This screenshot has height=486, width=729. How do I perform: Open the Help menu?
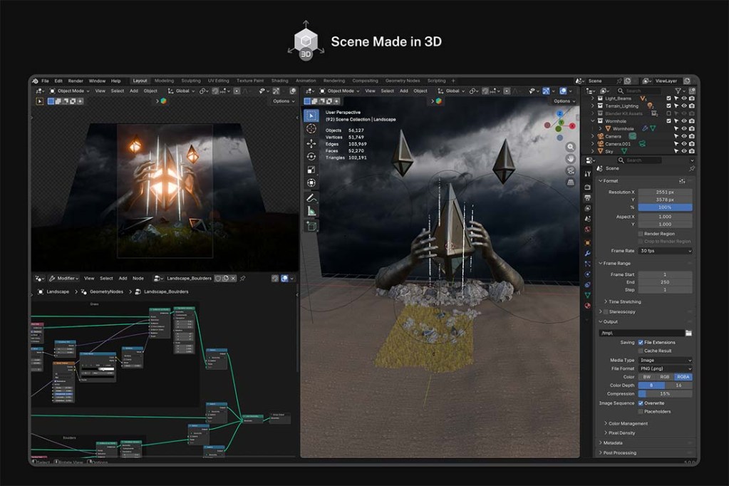tap(115, 81)
